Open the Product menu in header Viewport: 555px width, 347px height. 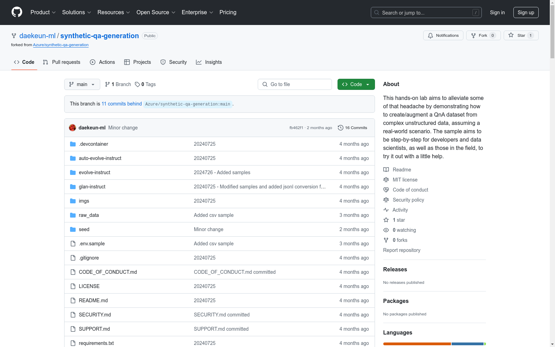coord(43,12)
